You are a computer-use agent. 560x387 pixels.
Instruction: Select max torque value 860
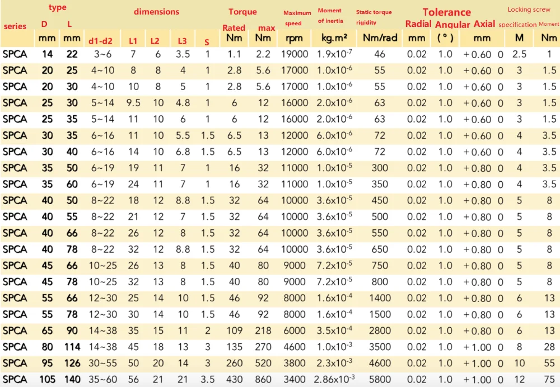pos(263,380)
